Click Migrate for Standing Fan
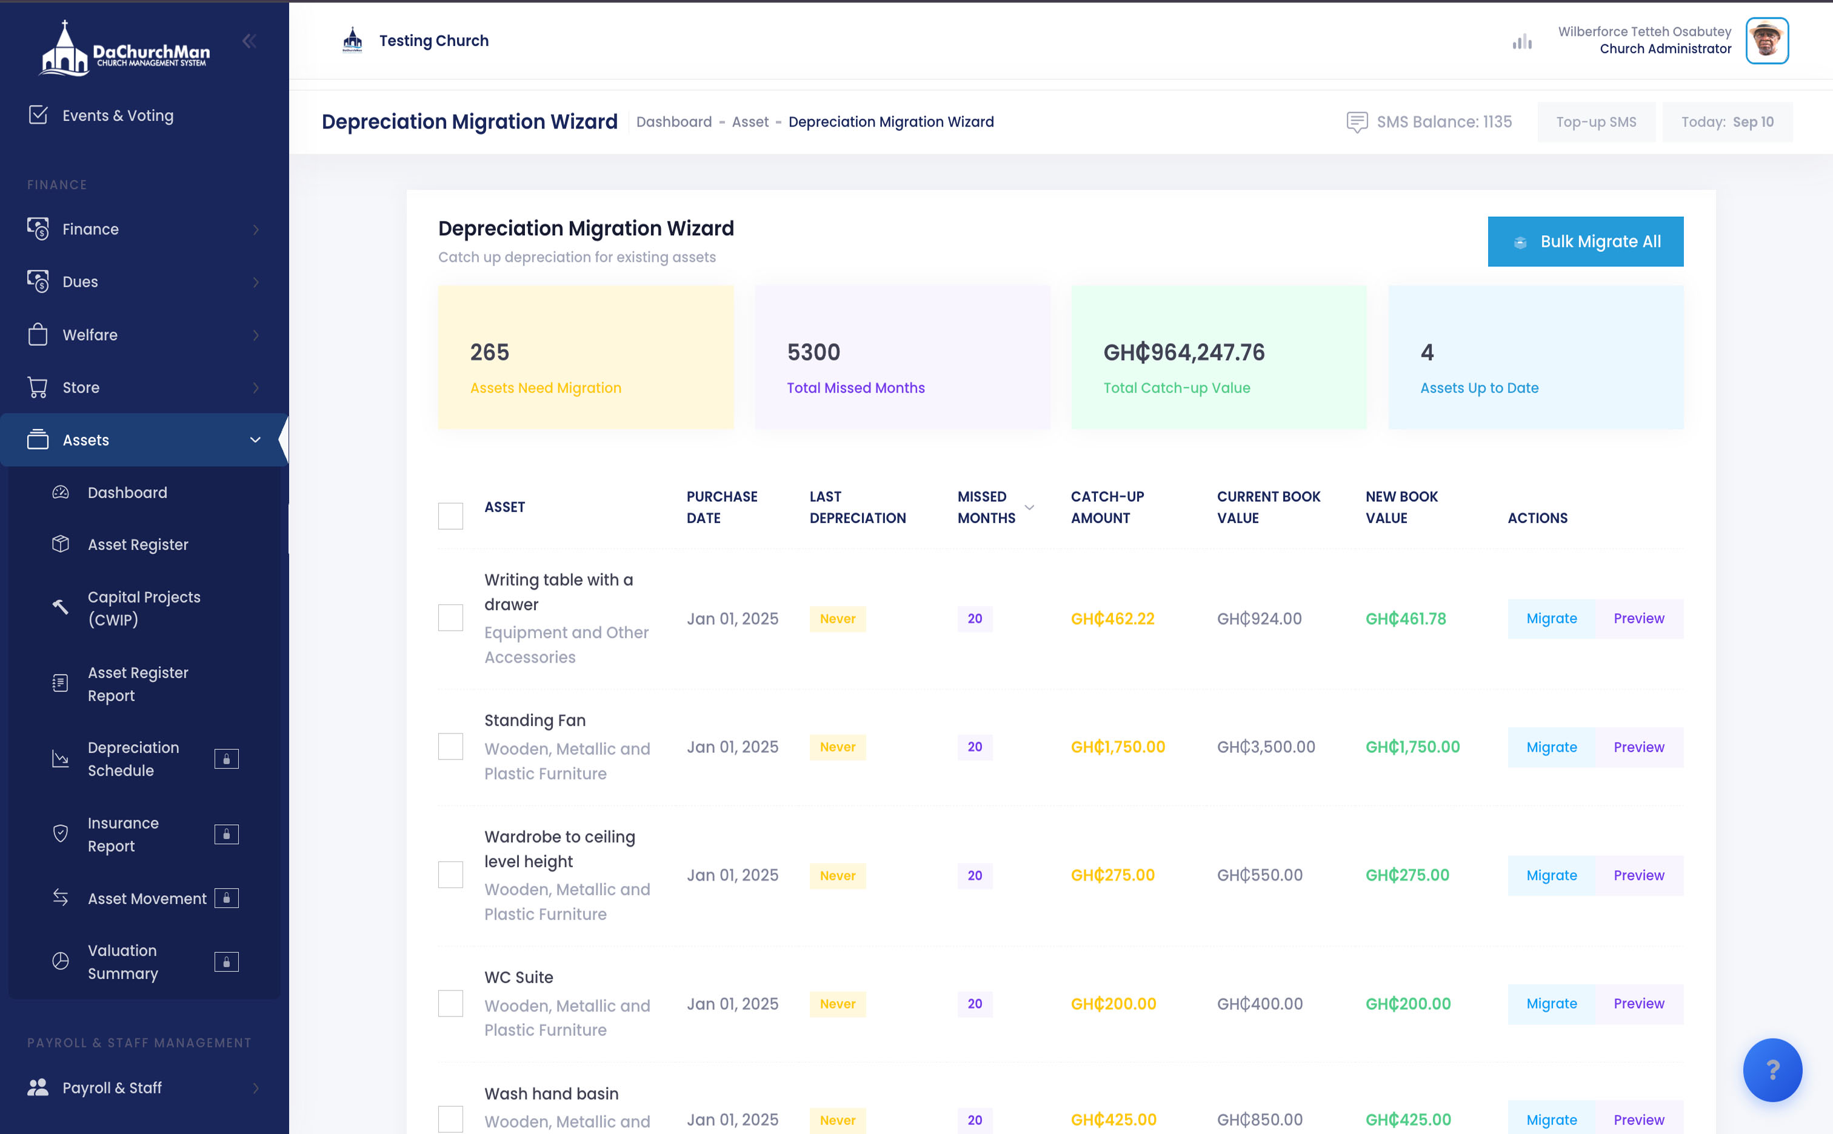This screenshot has width=1833, height=1134. [x=1551, y=747]
